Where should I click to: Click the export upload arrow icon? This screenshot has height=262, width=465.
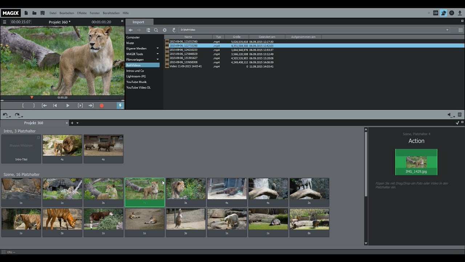pyautogui.click(x=460, y=13)
